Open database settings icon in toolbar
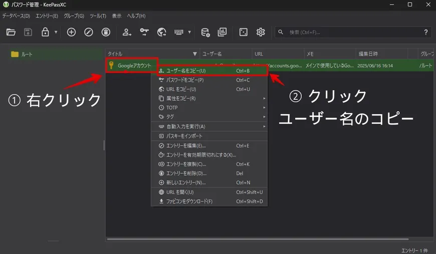 pyautogui.click(x=205, y=32)
